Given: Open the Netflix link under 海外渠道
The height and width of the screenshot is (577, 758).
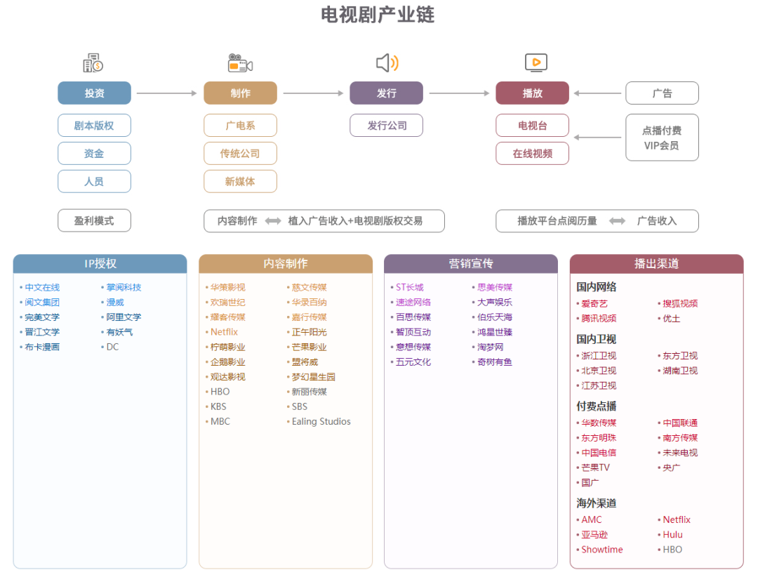Looking at the screenshot, I should [676, 519].
